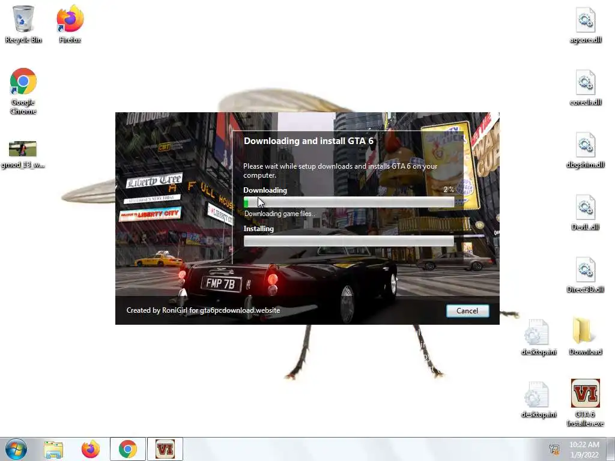Click the GTA VI installer taskbar button
The height and width of the screenshot is (461, 615).
pos(165,449)
